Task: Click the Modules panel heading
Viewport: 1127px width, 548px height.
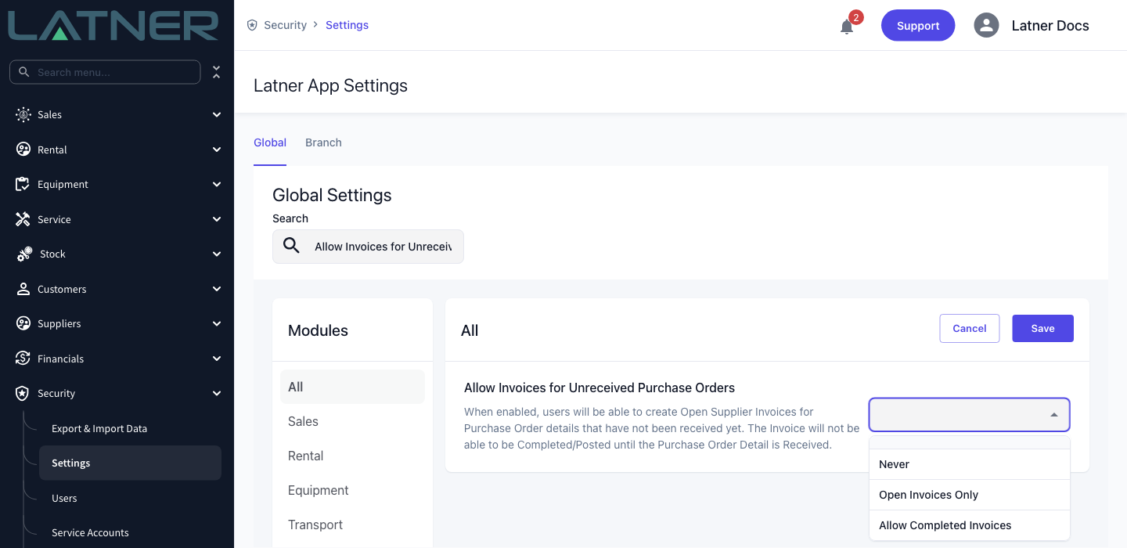Action: 318,330
